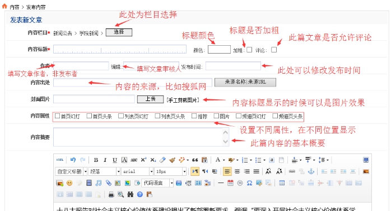Click the 选择 column selection button

coord(119,32)
